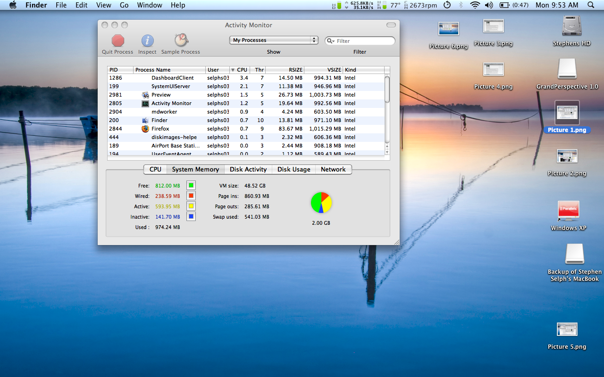Open the Window menu in menu bar
Image resolution: width=604 pixels, height=377 pixels.
pos(149,5)
